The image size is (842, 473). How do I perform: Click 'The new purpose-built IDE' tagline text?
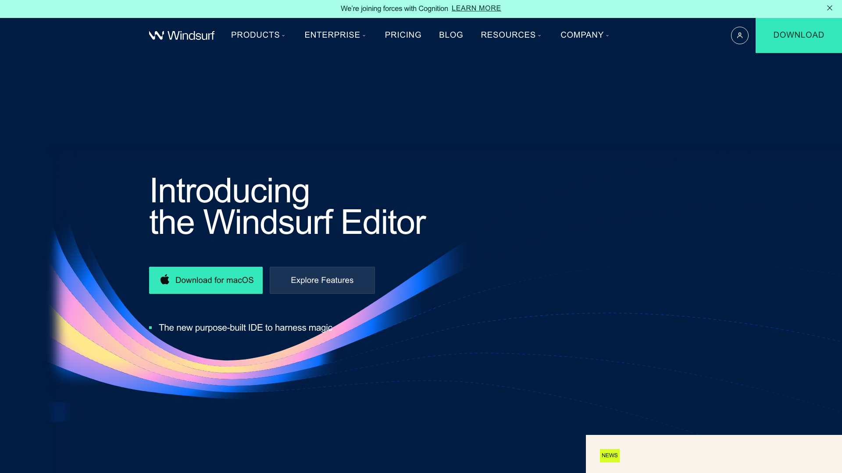point(246,328)
